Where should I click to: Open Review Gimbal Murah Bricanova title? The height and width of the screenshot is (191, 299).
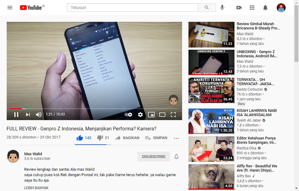258,26
